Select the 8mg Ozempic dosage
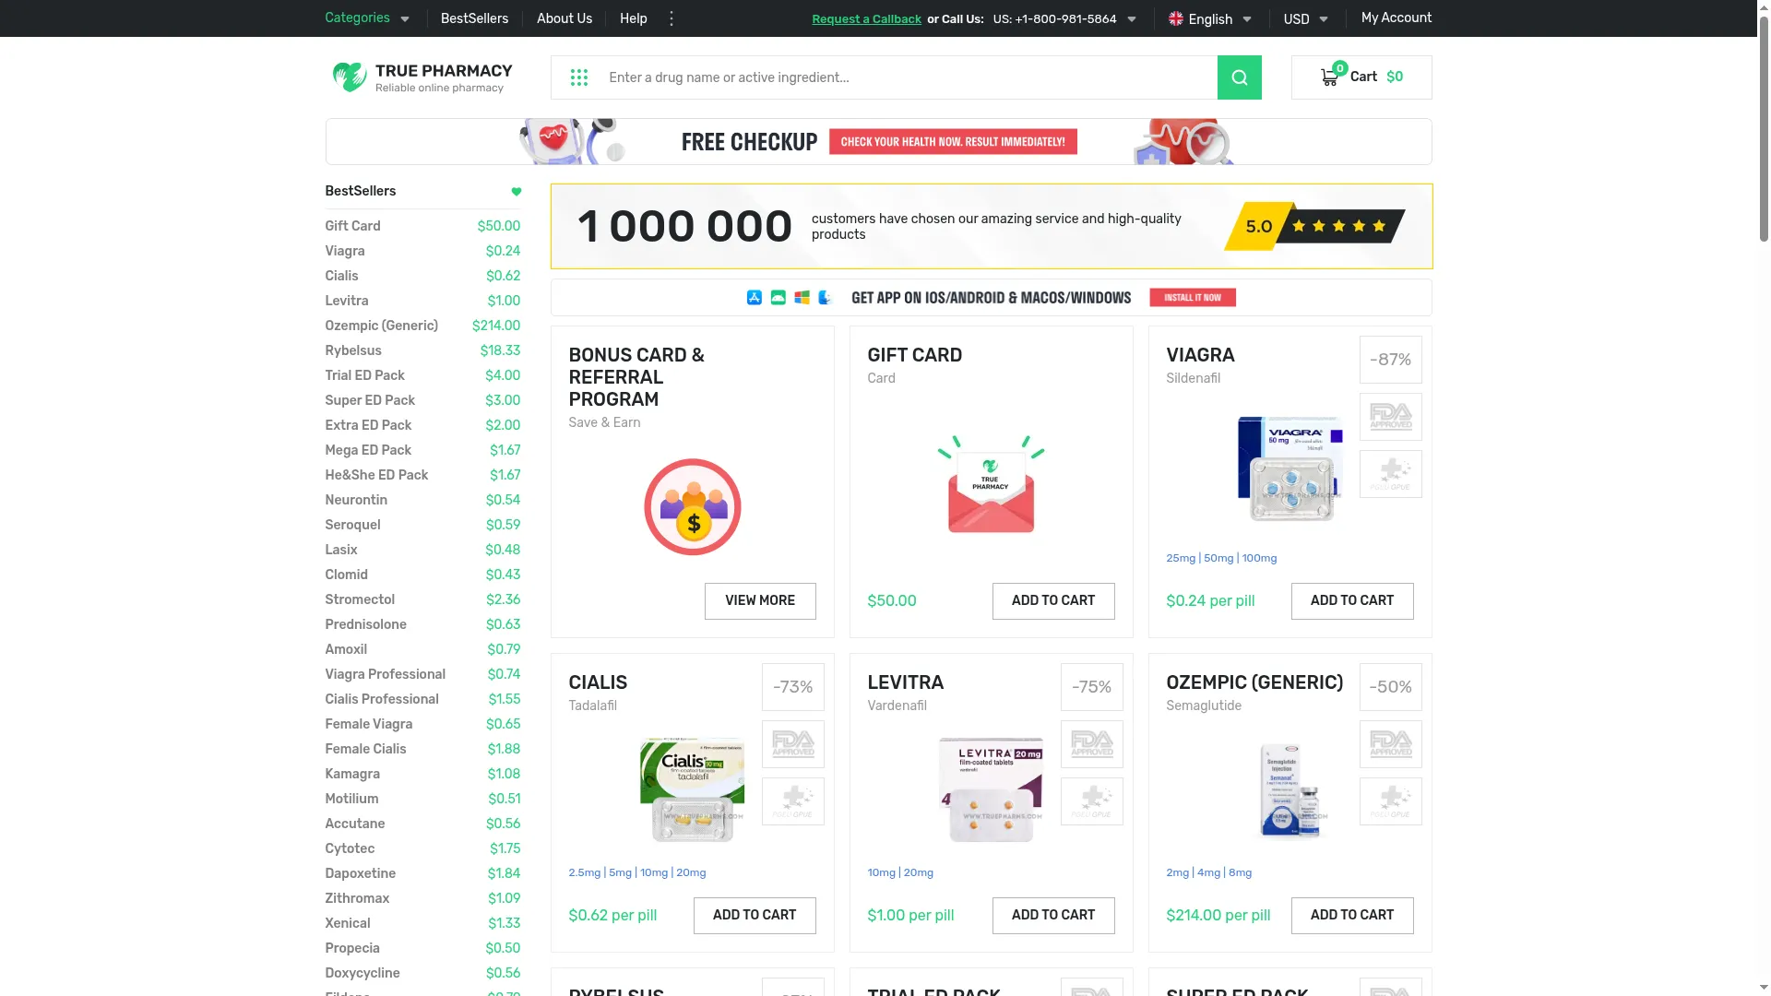Viewport: 1771px width, 996px height. pyautogui.click(x=1240, y=873)
